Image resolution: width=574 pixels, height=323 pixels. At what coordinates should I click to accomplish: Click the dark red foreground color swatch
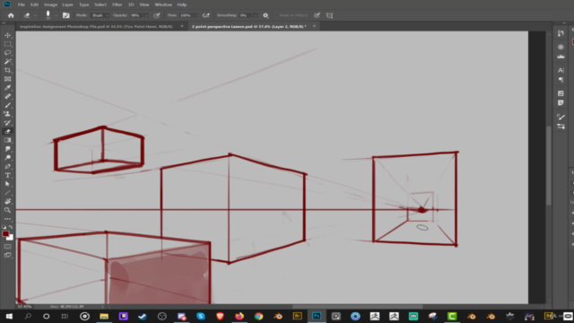(5, 234)
